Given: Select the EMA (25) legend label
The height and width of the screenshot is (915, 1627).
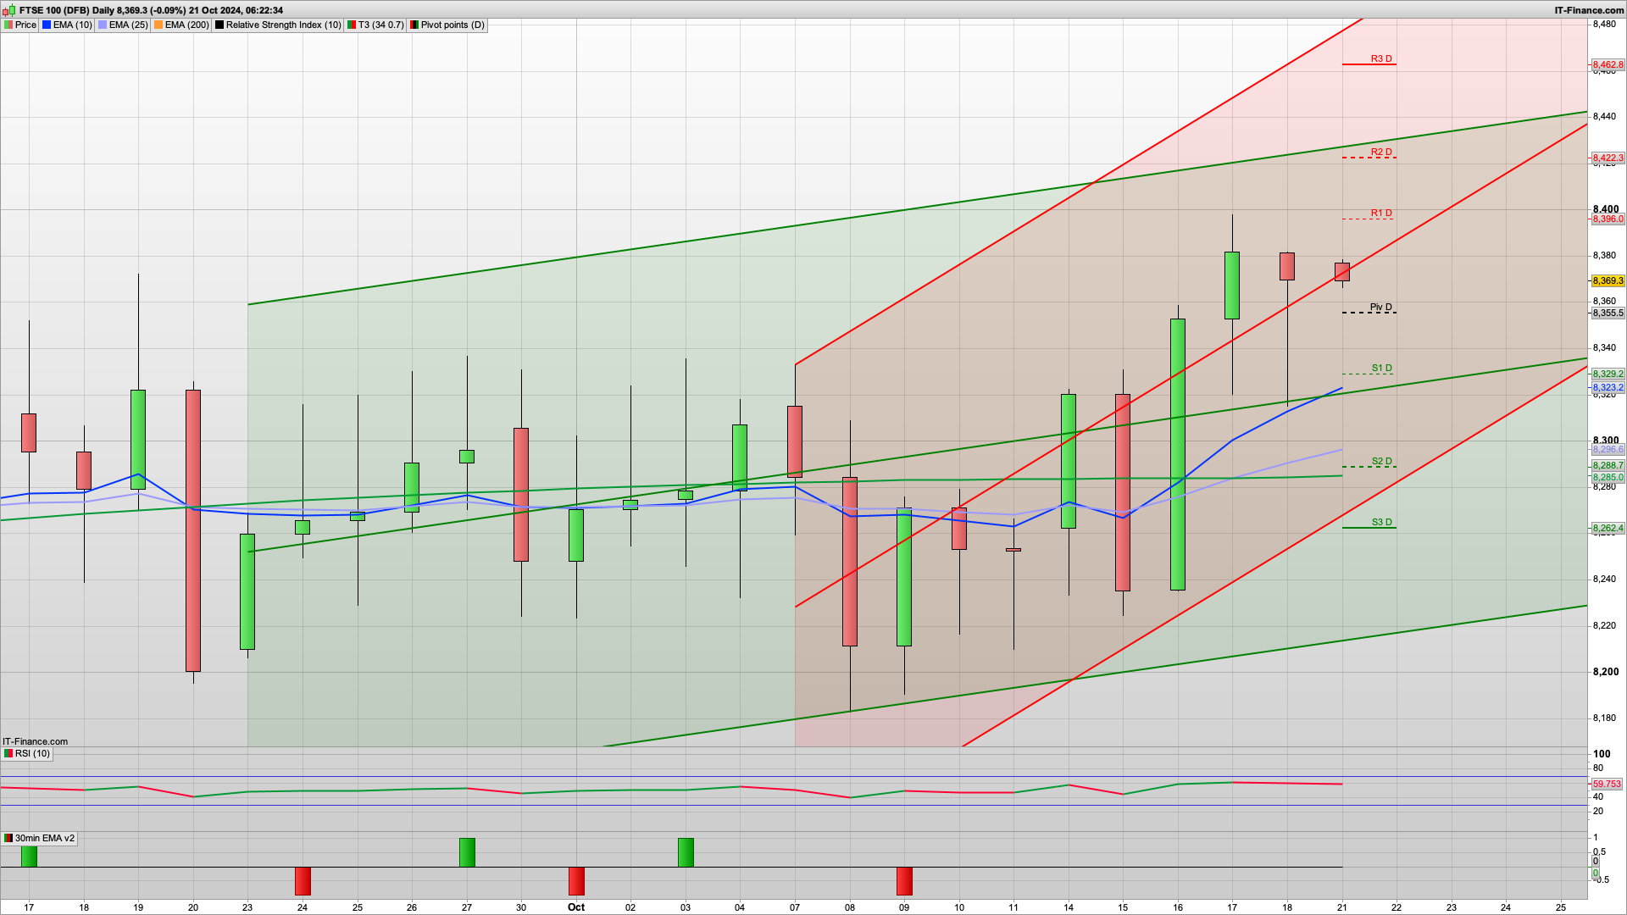Looking at the screenshot, I should coord(129,25).
